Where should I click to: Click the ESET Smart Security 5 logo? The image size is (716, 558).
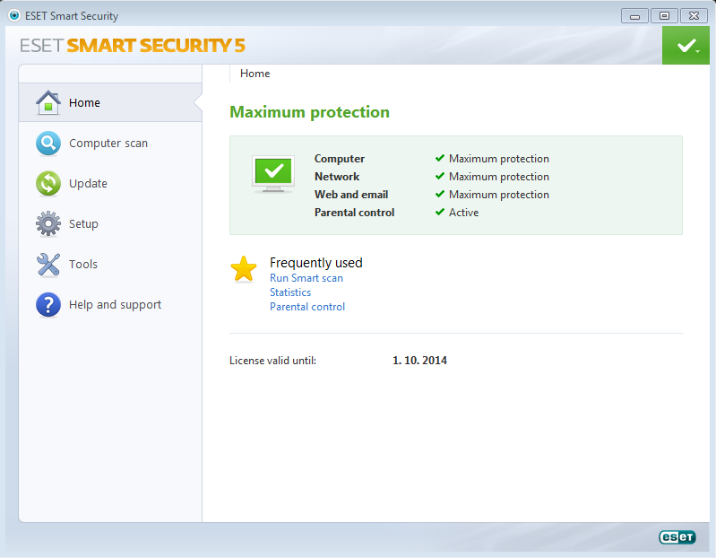133,45
